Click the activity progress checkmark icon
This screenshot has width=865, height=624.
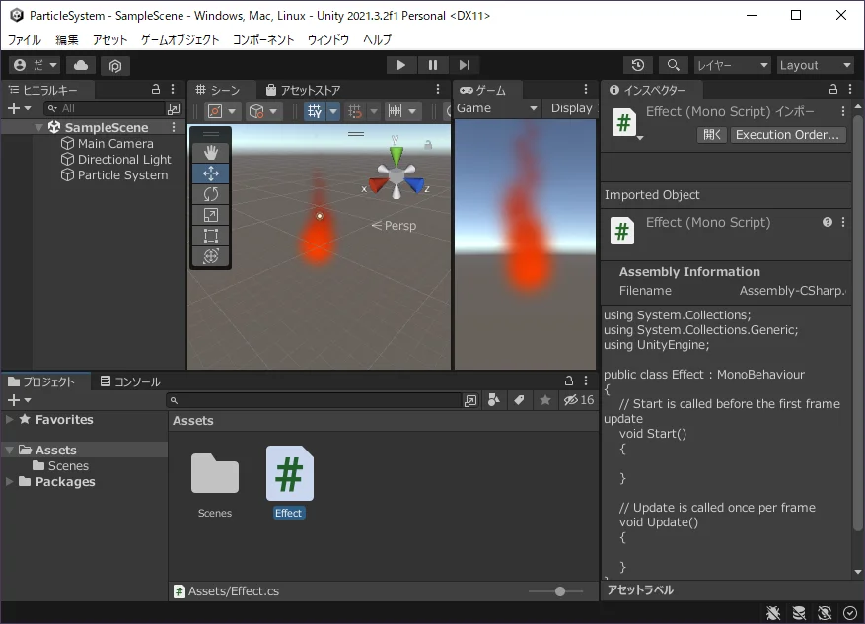(x=850, y=612)
